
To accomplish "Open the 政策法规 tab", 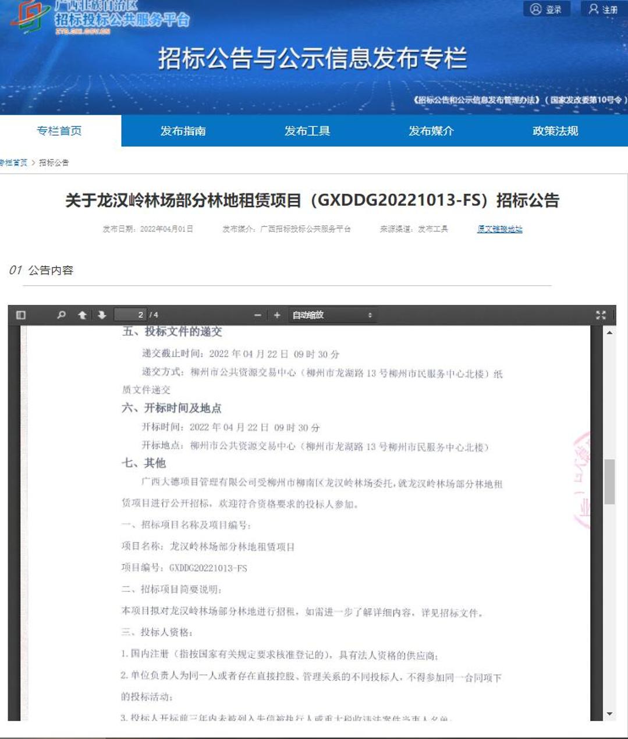I will [555, 131].
